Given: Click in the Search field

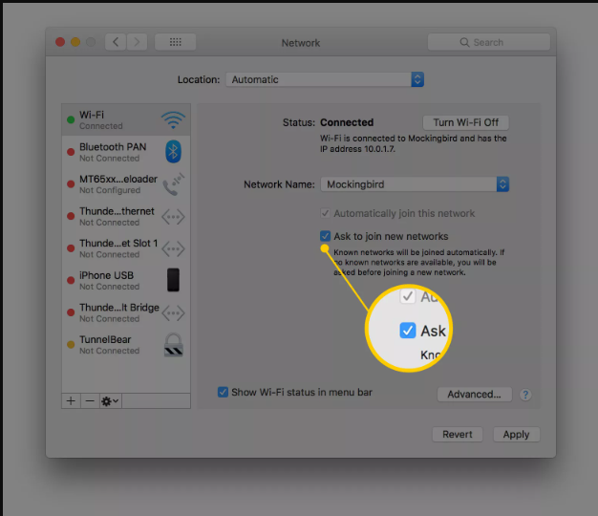Looking at the screenshot, I should pyautogui.click(x=489, y=42).
